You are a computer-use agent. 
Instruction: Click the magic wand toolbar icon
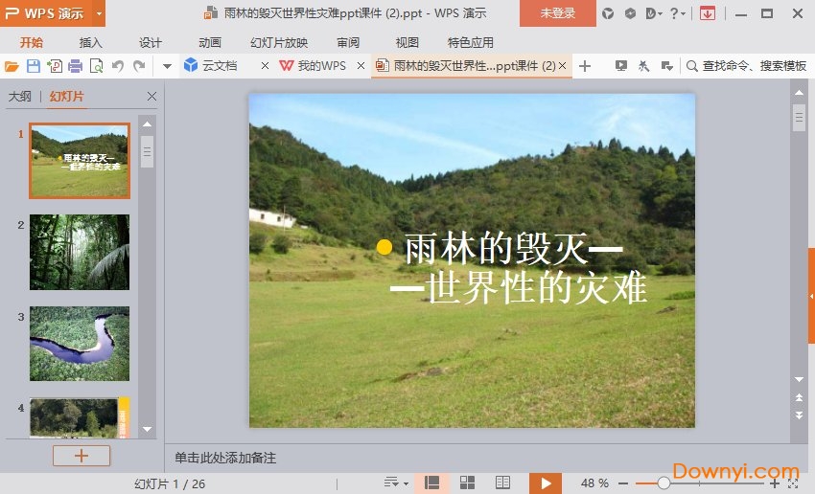pyautogui.click(x=643, y=66)
